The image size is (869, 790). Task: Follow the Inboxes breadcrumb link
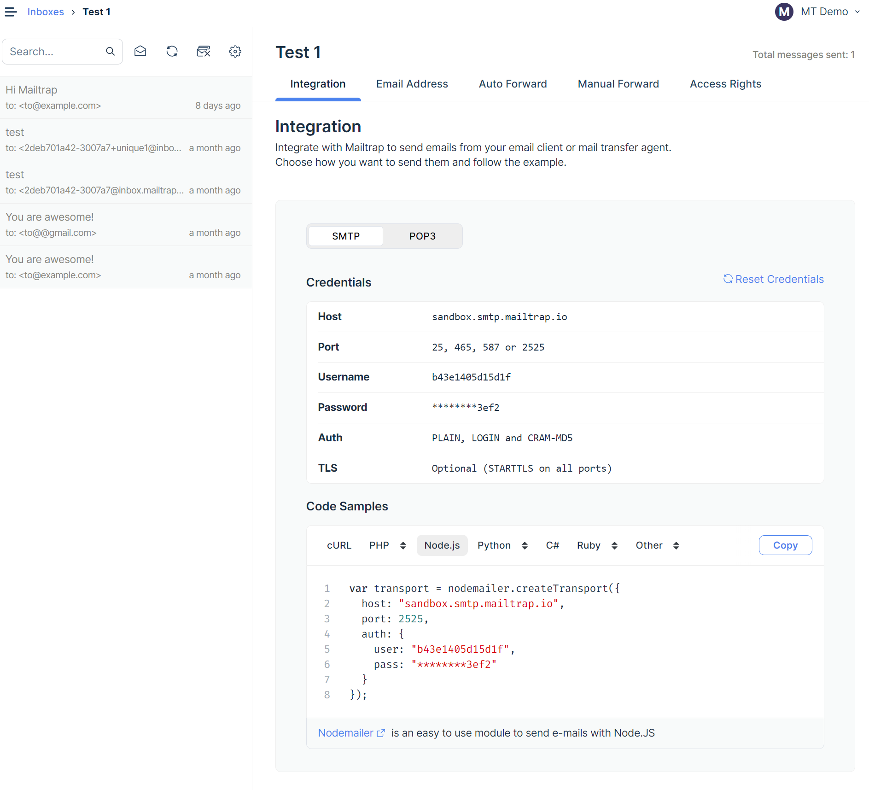[46, 12]
